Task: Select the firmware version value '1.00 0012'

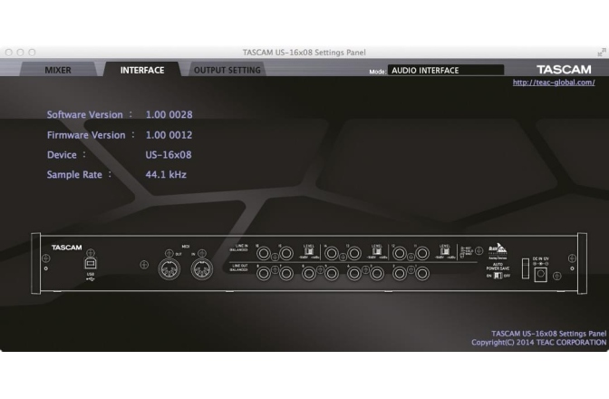Action: (x=169, y=135)
